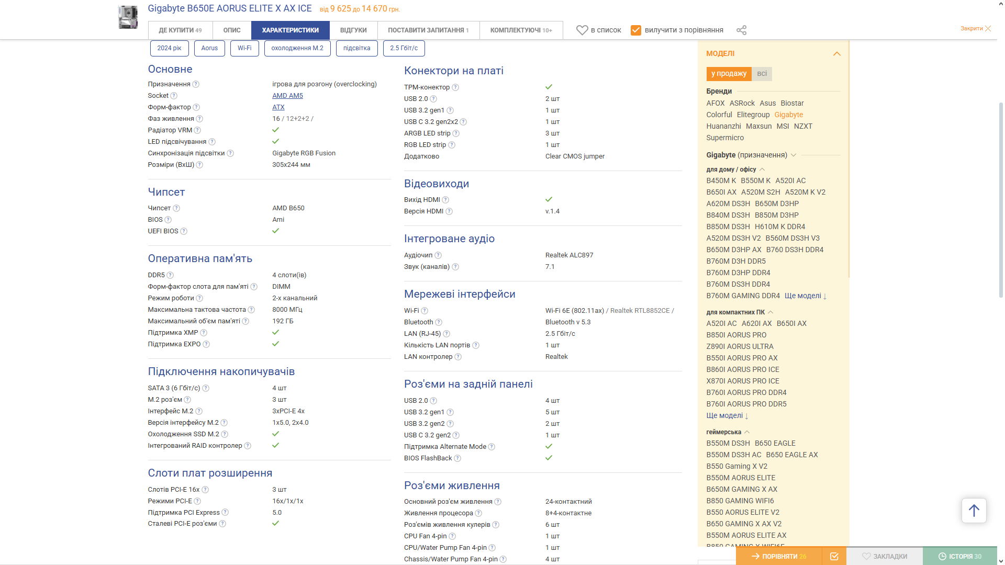The image size is (1005, 565).
Task: Open help icon next to Радіатор VRM
Action: pyautogui.click(x=197, y=130)
